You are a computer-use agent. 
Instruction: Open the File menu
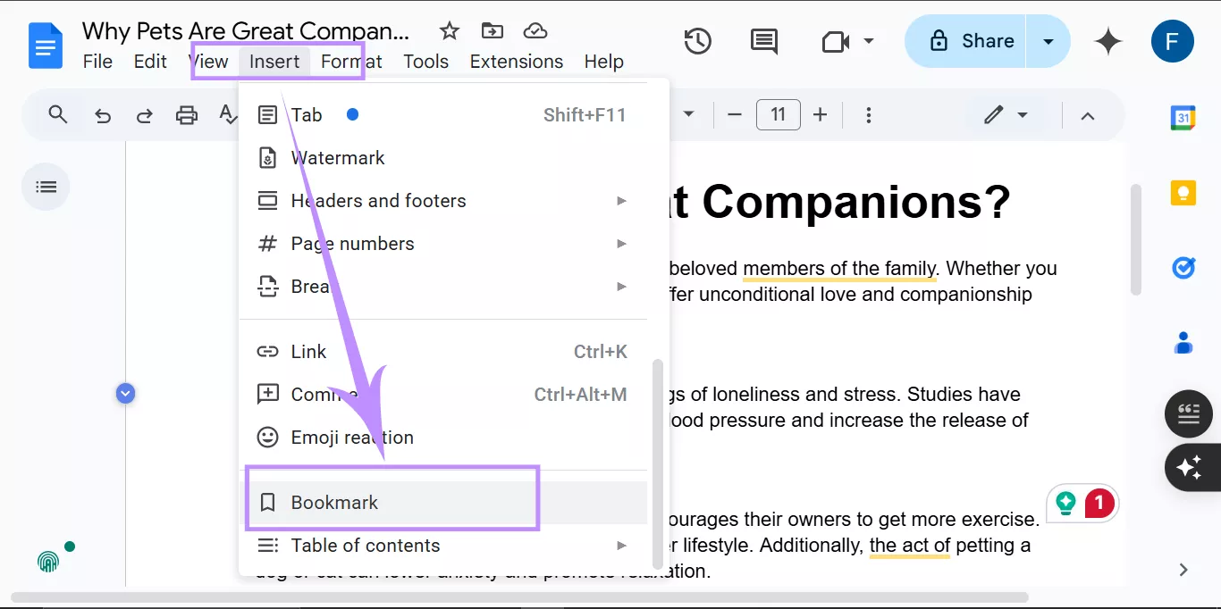(x=97, y=62)
